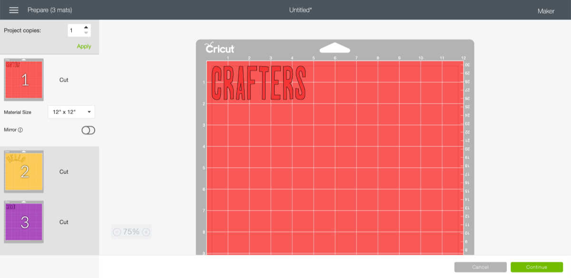571x278 pixels.
Task: Click the Cut label beside mat 2
Action: (x=64, y=172)
